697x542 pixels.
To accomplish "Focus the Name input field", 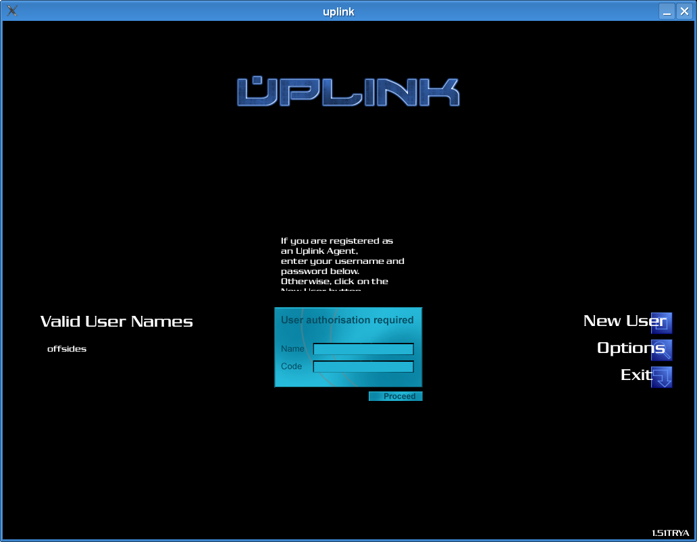I will (363, 349).
